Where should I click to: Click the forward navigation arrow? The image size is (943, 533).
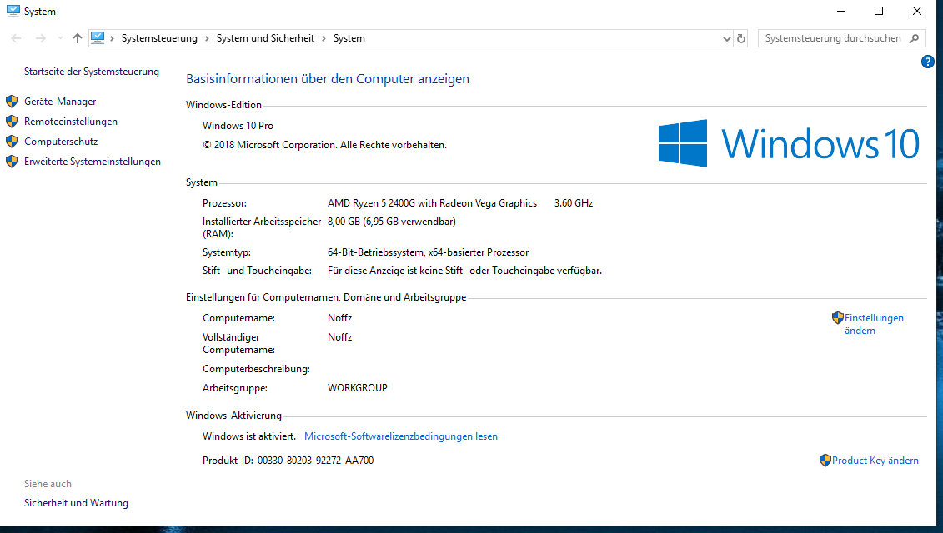pyautogui.click(x=40, y=38)
